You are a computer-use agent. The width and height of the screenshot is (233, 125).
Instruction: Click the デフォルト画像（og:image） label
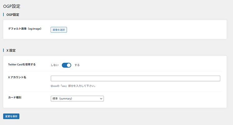25,29
